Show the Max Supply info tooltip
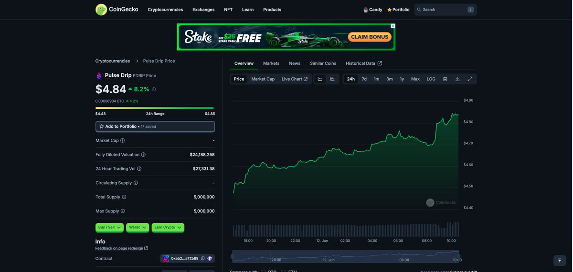This screenshot has width=573, height=272. pyautogui.click(x=123, y=211)
